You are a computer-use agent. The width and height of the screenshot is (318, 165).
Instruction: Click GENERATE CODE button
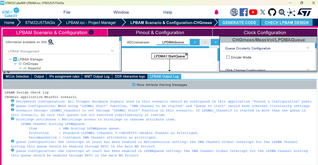pyautogui.click(x=239, y=23)
